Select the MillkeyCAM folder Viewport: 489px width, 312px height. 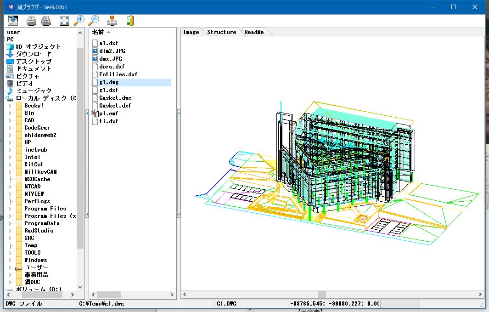tap(40, 172)
